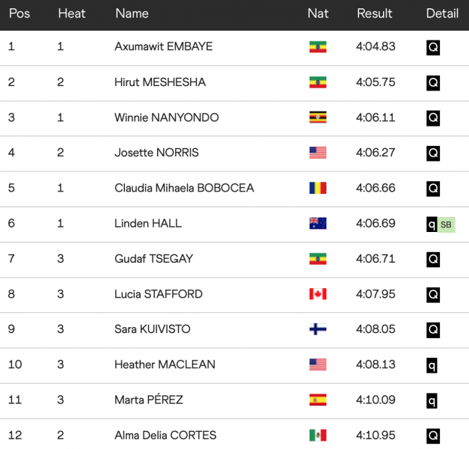Screen dimensions: 469x449
Task: Click Romania flag beside Claudia Mihaela BOBOCEA
Action: point(318,188)
